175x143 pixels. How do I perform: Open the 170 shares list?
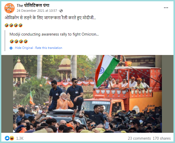(162, 138)
